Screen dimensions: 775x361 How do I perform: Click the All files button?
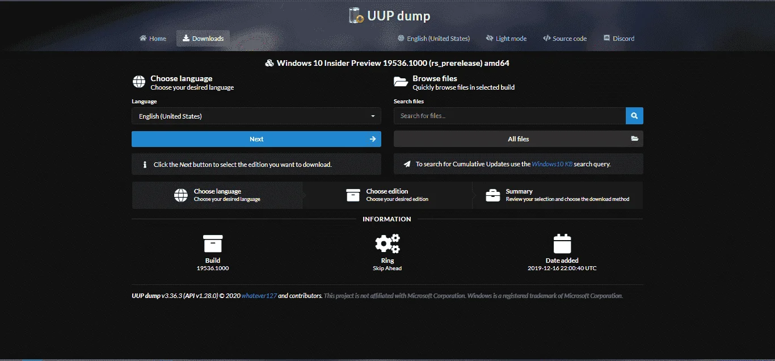519,139
